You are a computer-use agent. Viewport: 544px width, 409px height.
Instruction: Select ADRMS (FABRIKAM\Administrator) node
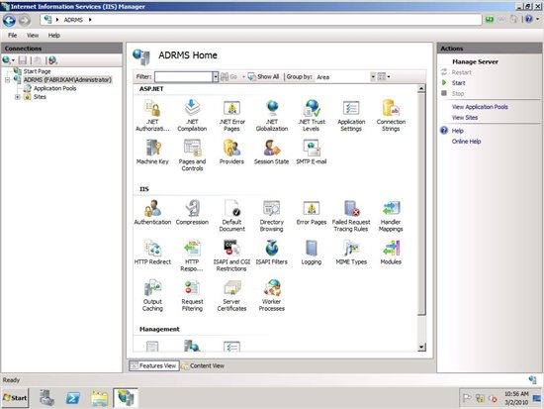point(67,80)
